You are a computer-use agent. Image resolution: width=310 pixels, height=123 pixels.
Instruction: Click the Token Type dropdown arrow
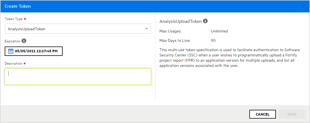(146, 29)
